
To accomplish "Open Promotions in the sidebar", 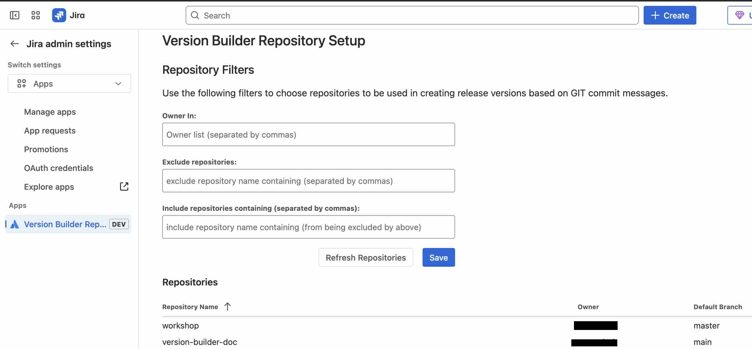I will 46,149.
